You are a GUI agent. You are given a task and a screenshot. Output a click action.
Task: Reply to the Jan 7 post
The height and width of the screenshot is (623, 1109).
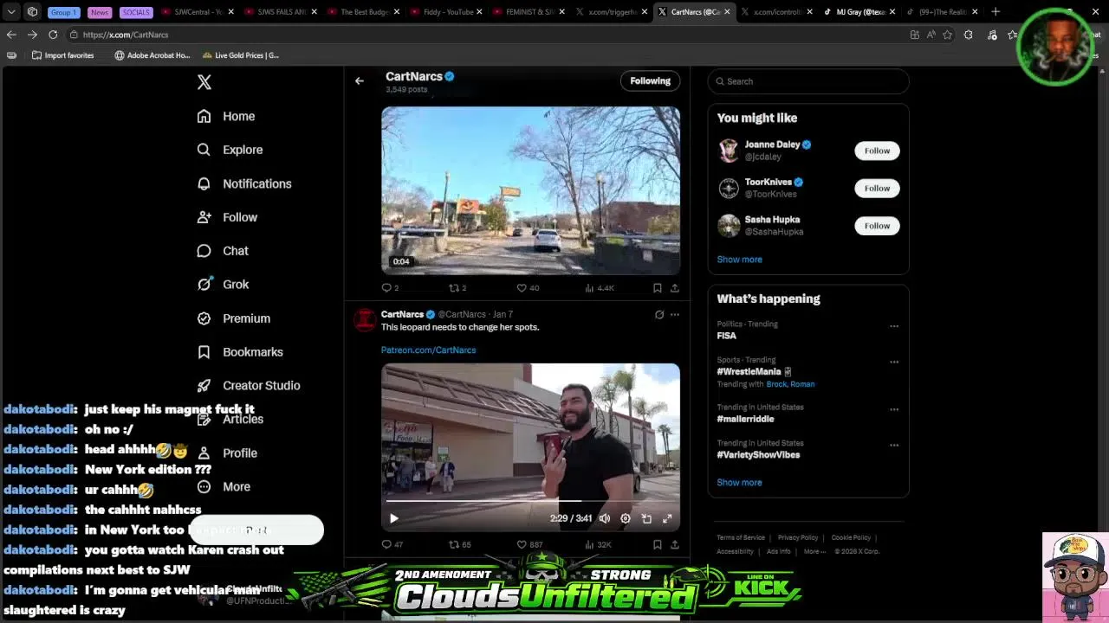click(x=392, y=544)
